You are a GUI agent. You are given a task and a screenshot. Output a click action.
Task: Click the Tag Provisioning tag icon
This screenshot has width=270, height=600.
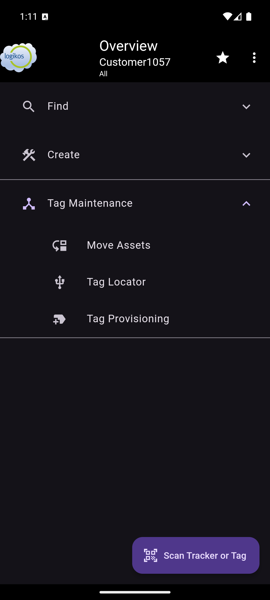[59, 319]
